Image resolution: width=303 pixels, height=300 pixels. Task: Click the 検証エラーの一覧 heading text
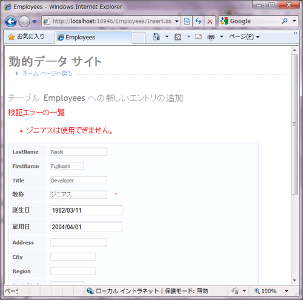tap(36, 112)
